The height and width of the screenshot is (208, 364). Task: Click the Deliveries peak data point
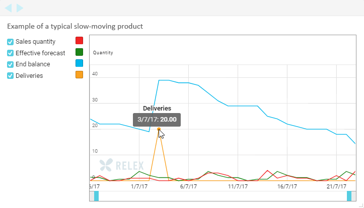(x=159, y=129)
